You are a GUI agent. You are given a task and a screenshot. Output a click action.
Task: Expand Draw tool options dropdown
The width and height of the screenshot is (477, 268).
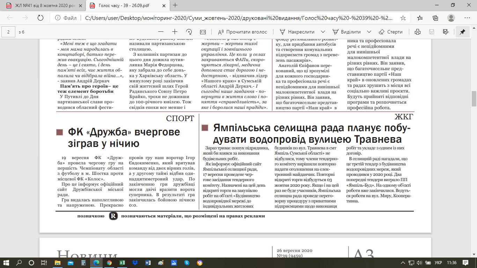tap(323, 32)
